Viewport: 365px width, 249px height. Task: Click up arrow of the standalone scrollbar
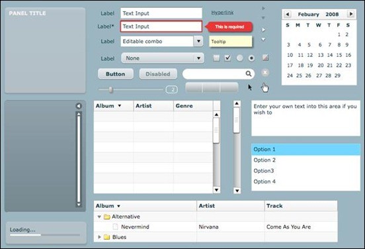pyautogui.click(x=237, y=103)
